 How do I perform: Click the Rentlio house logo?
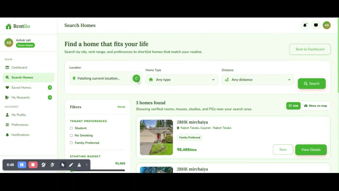tap(9, 26)
